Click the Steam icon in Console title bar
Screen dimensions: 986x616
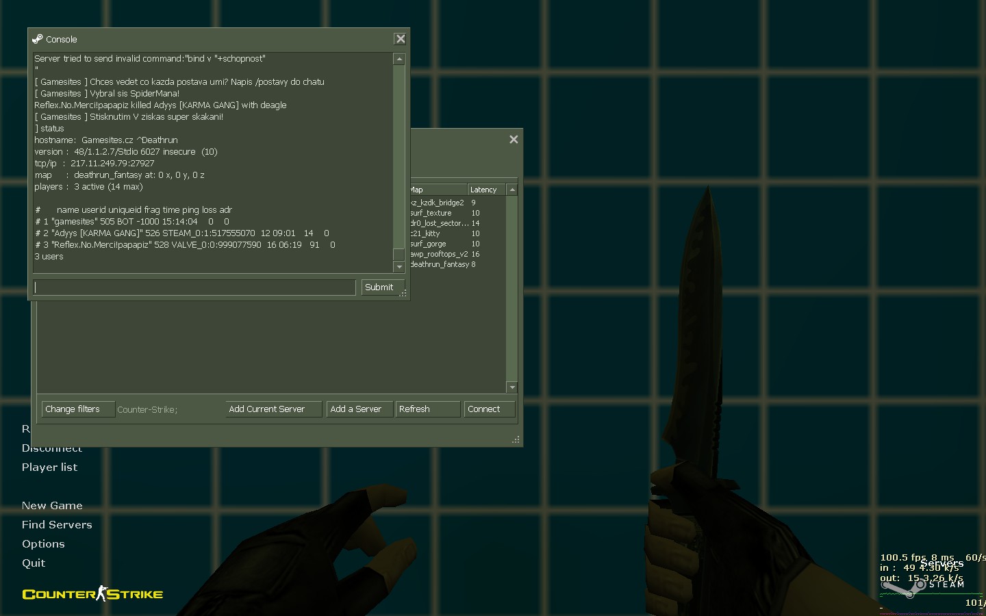pos(37,39)
